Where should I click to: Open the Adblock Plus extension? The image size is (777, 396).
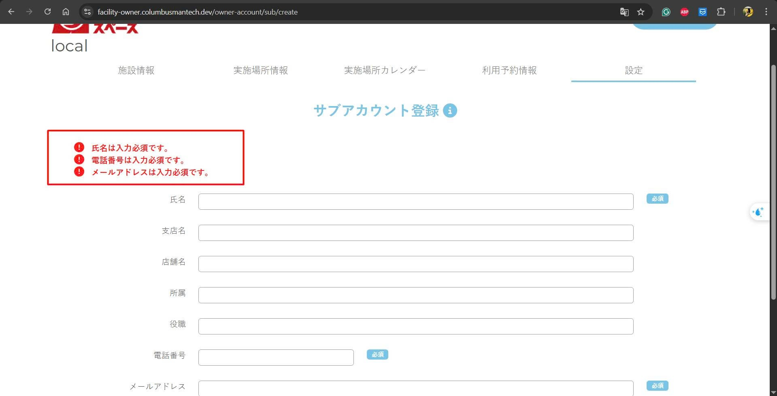tap(684, 12)
